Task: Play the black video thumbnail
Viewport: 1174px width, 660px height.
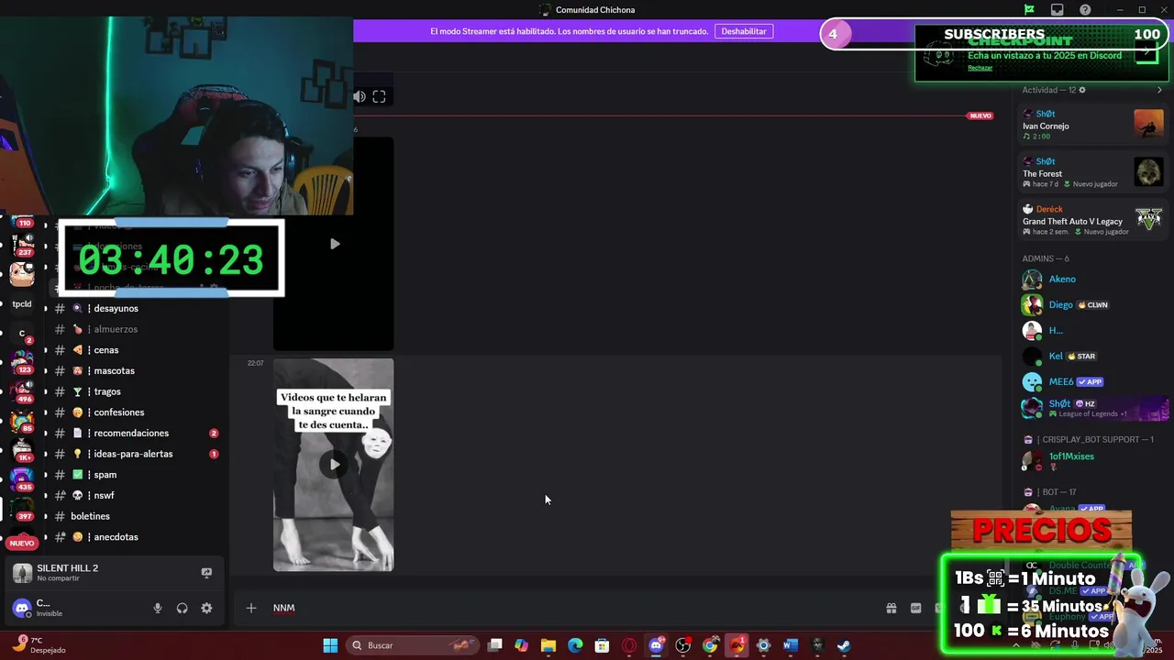Action: tap(334, 244)
